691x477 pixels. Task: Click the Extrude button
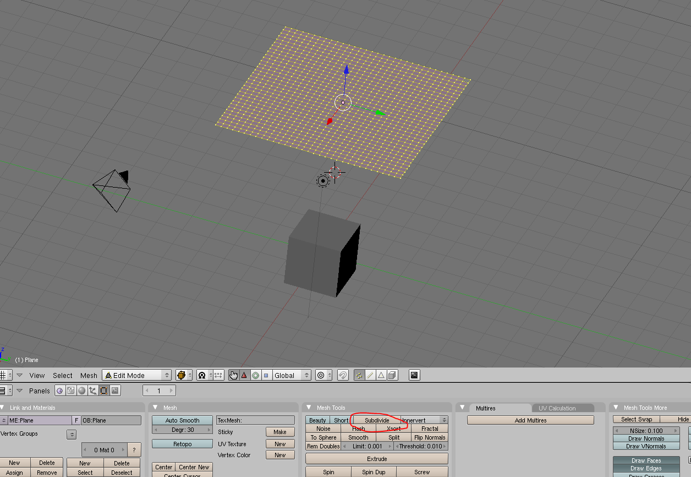377,459
